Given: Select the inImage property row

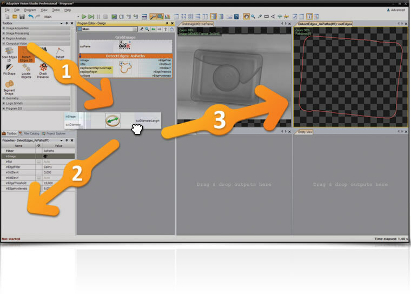Looking at the screenshot, I should pyautogui.click(x=38, y=156).
